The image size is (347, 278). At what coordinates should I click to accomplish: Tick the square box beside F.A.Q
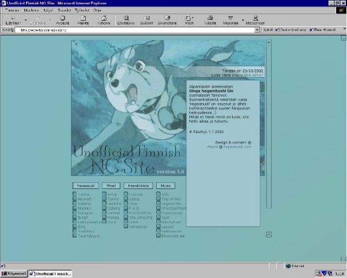click(x=125, y=209)
